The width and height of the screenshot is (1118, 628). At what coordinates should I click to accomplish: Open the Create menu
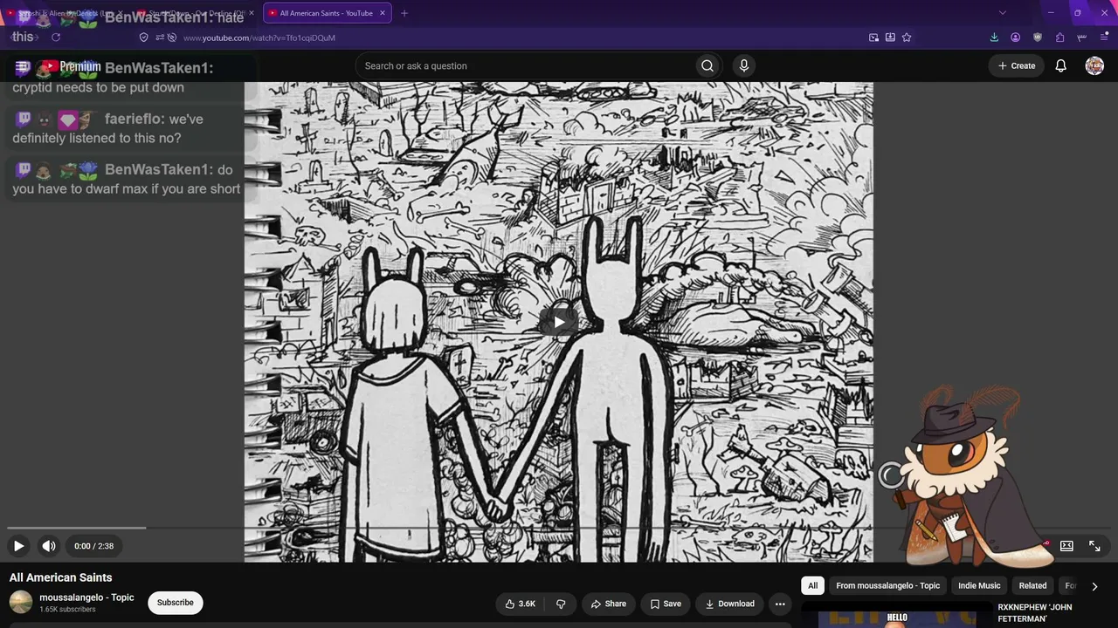click(x=1017, y=65)
